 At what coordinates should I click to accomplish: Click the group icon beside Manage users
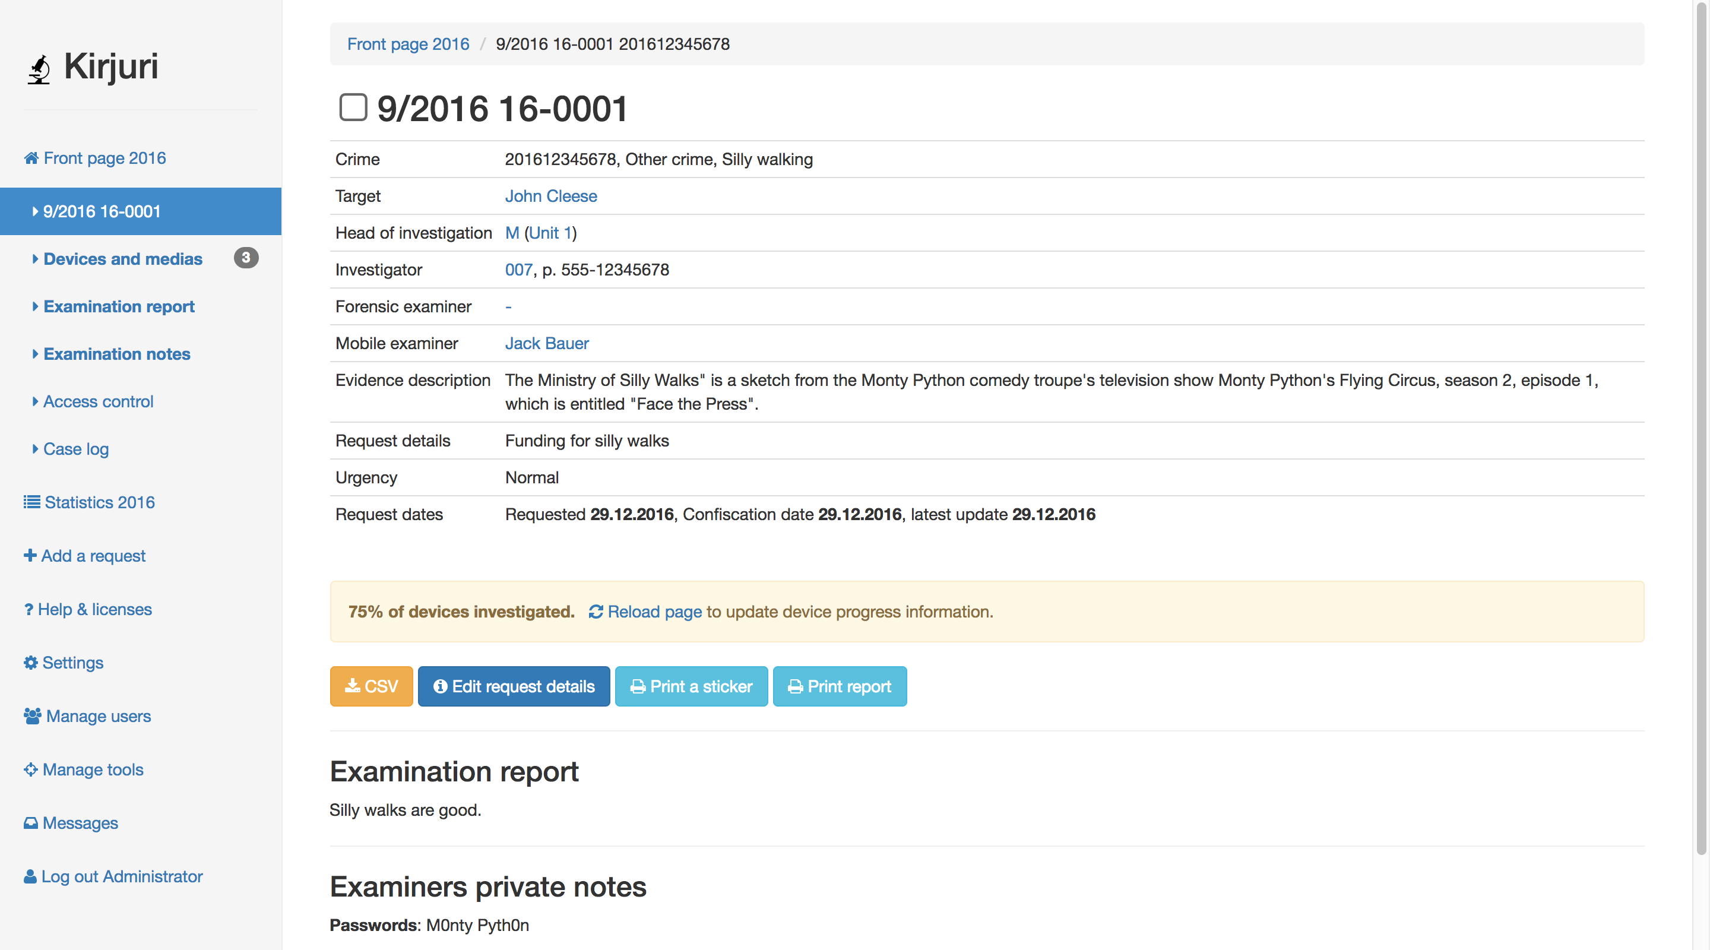(x=32, y=715)
